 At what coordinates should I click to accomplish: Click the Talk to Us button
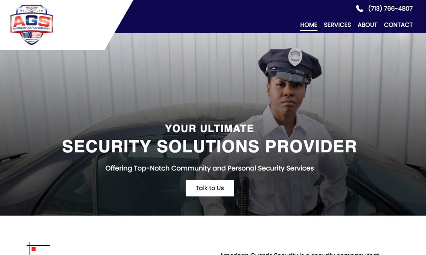[x=210, y=188]
